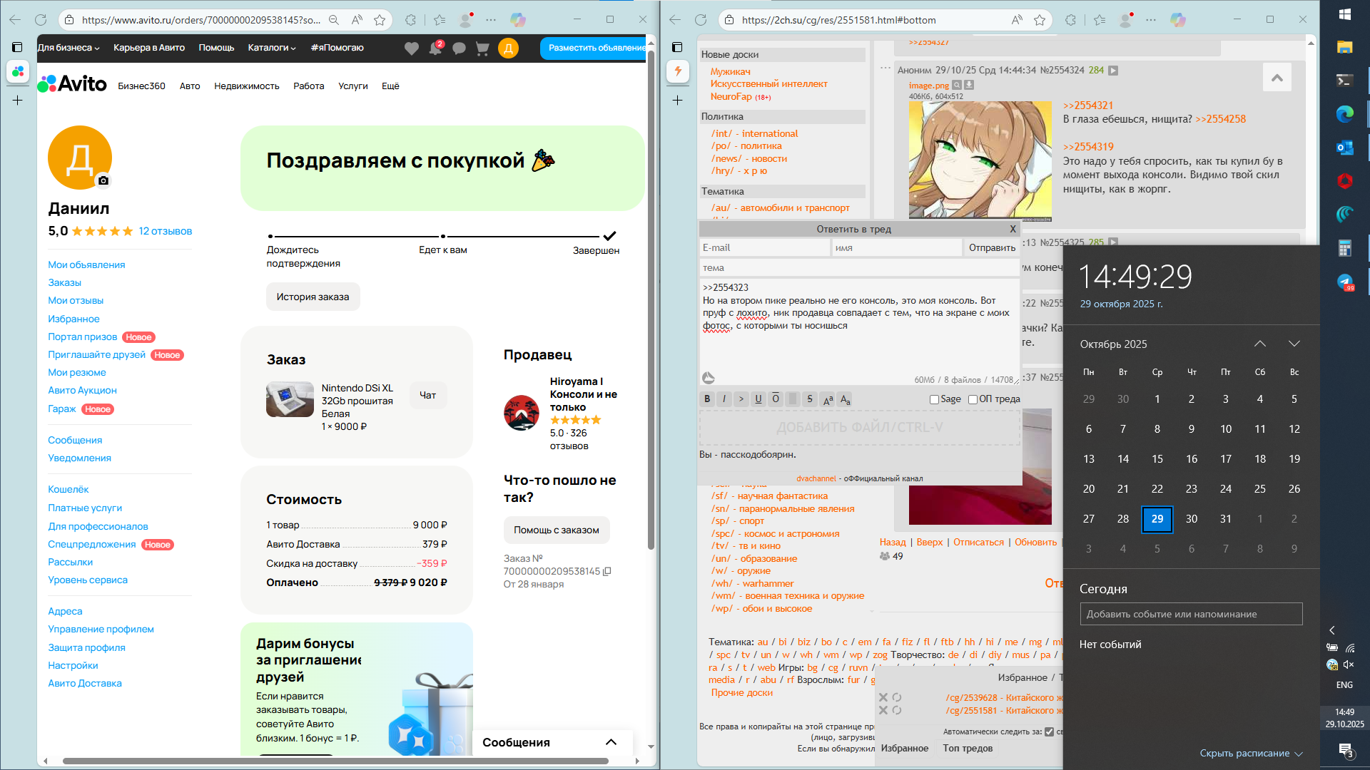Refresh the /cg/2551581 favorite thread
1370x770 pixels.
(897, 710)
